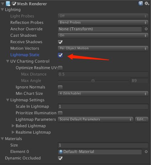Screen dimensions: 151x165
Task: Open object picker for Element 0 material
Action: coord(146,152)
